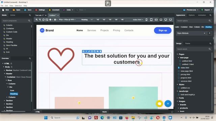This screenshot has width=216, height=121.
Task: Click the move handle on selected heading
Action: (x=83, y=51)
